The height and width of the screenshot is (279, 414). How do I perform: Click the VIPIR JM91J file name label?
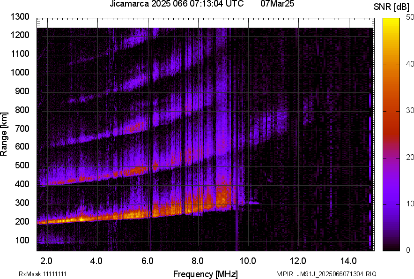tap(326, 274)
